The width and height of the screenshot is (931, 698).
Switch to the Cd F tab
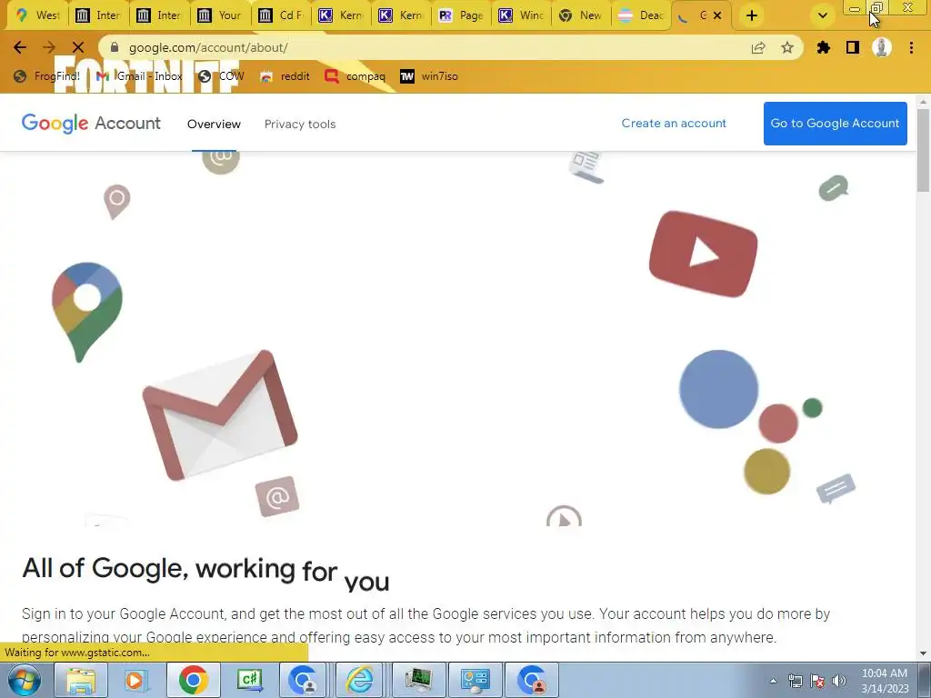(281, 15)
